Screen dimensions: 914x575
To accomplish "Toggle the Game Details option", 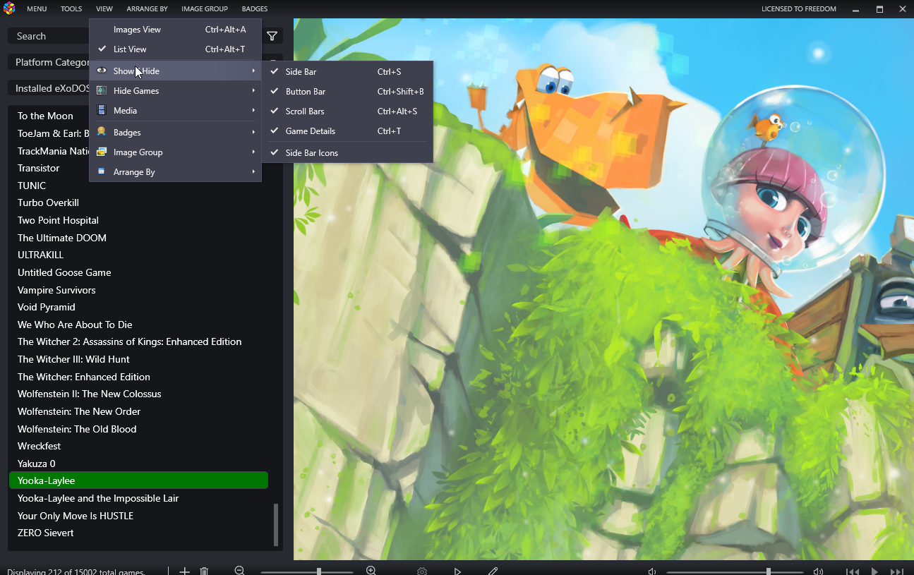I will click(347, 131).
